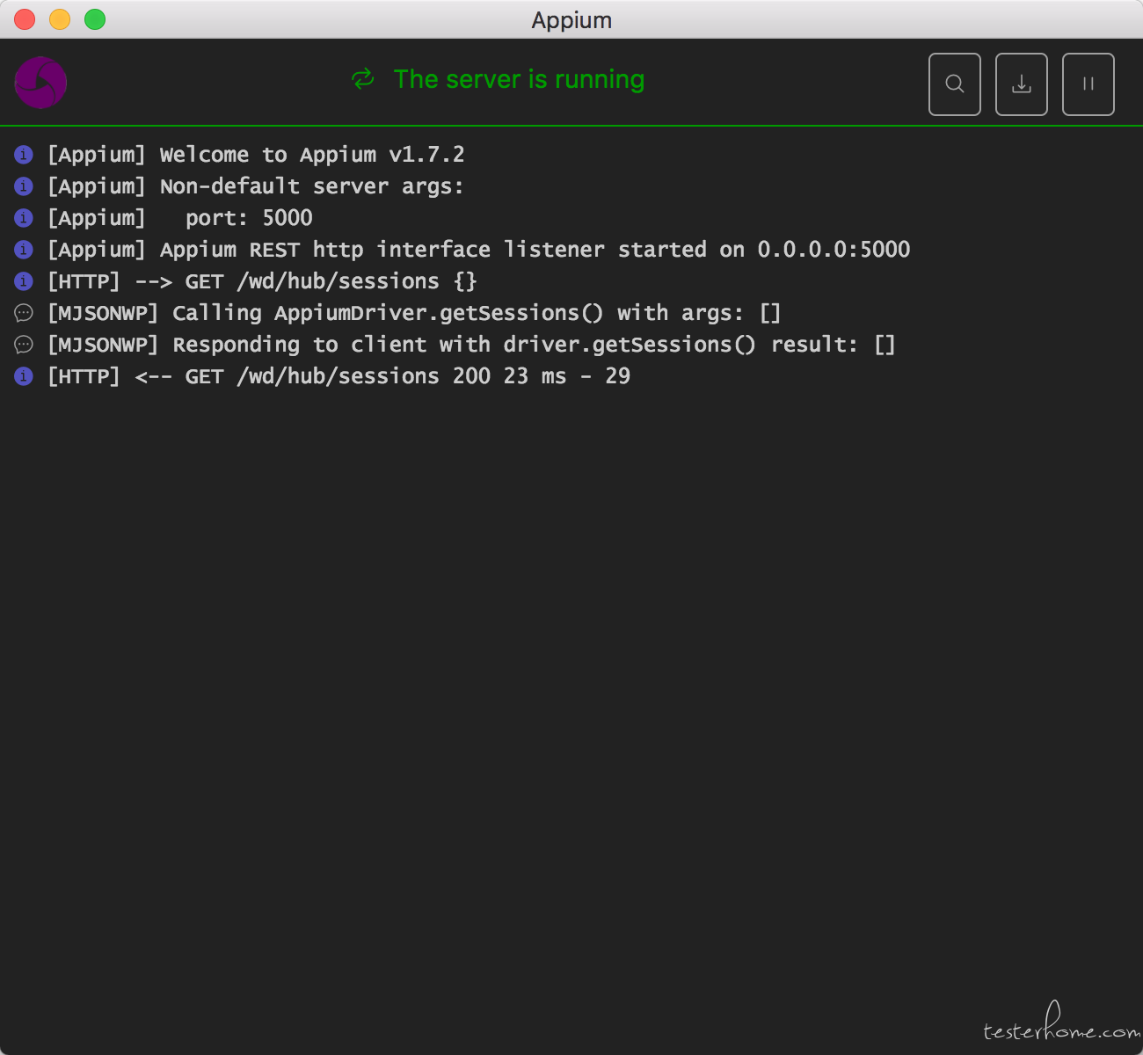Viewport: 1143px width, 1055px height.
Task: Click the info icon beside REST http interface line
Action: click(24, 250)
